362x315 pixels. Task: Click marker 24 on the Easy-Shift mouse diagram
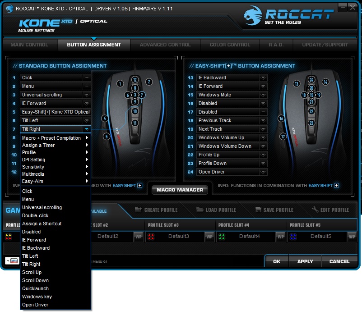pyautogui.click(x=311, y=80)
